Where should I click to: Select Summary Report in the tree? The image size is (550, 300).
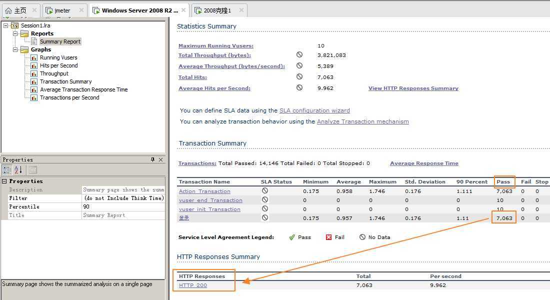(60, 41)
